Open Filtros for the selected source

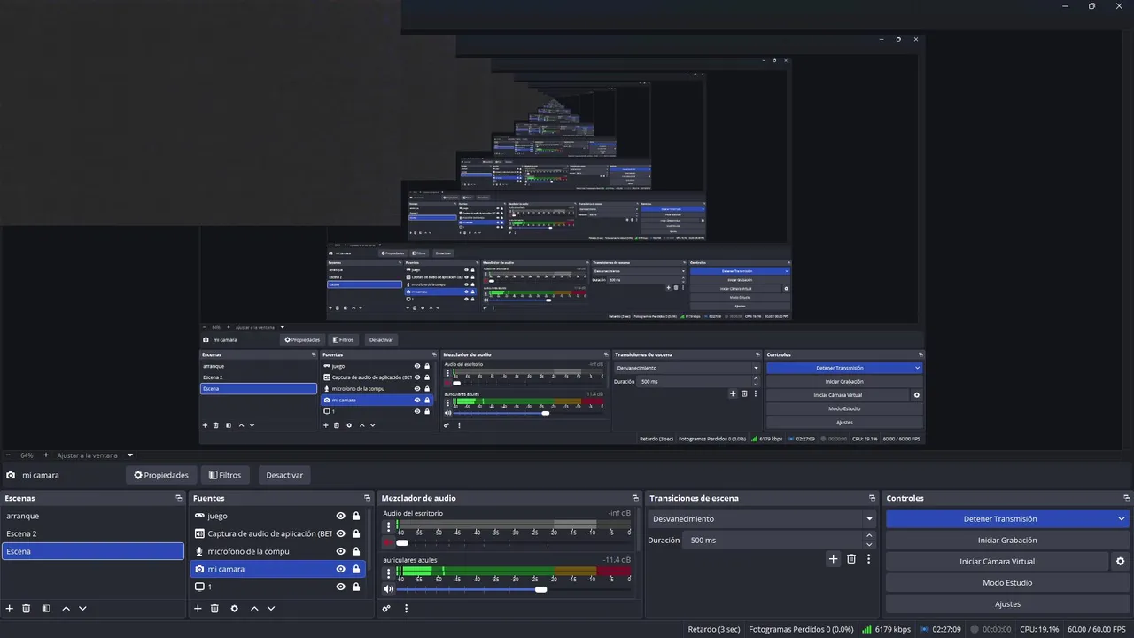[225, 475]
